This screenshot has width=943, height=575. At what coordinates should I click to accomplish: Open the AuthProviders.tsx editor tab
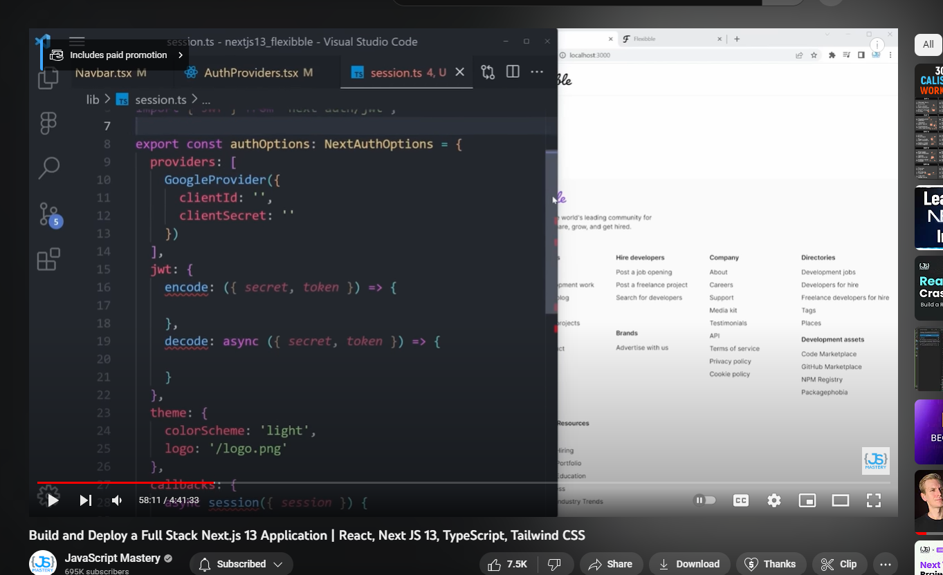point(250,73)
